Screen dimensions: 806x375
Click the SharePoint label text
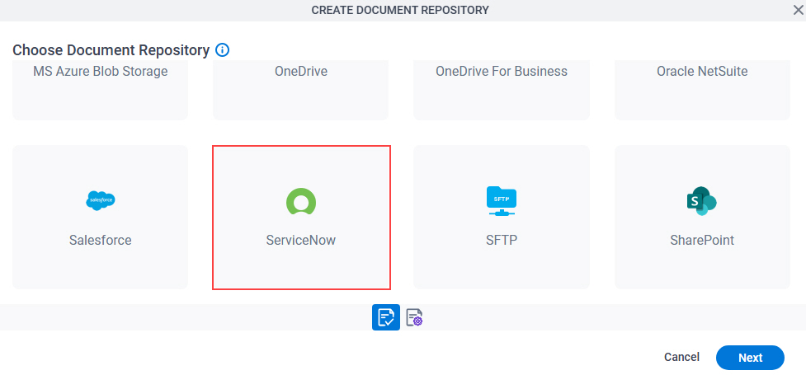702,240
